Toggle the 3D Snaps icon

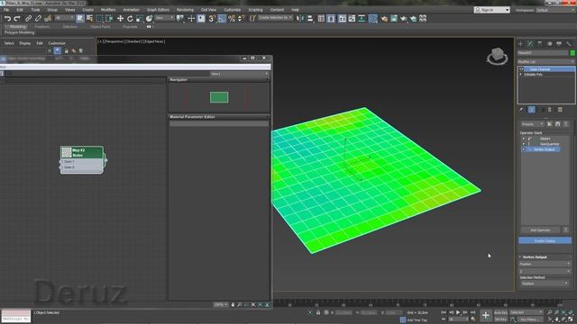212,18
